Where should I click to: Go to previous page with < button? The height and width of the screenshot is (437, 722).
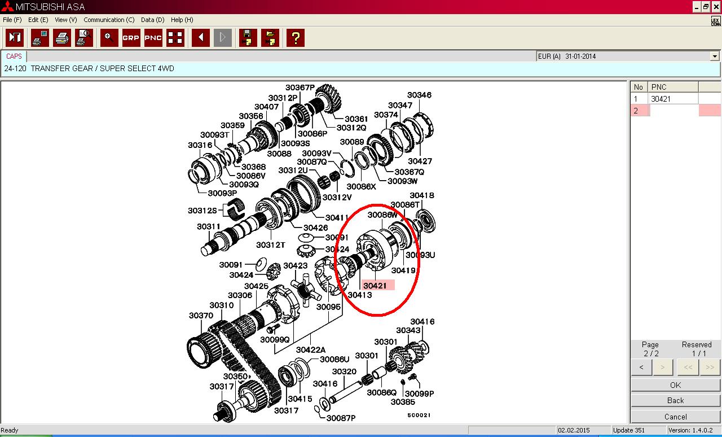(x=641, y=368)
